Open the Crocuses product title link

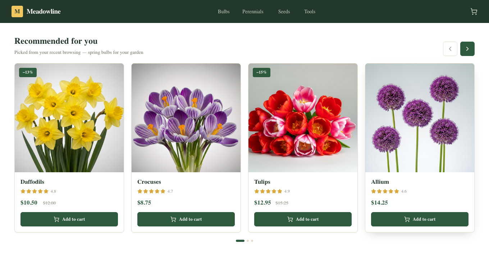pos(149,182)
